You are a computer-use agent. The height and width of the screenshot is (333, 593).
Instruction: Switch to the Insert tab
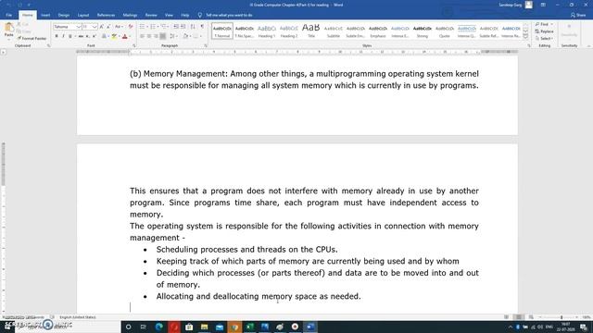point(45,15)
